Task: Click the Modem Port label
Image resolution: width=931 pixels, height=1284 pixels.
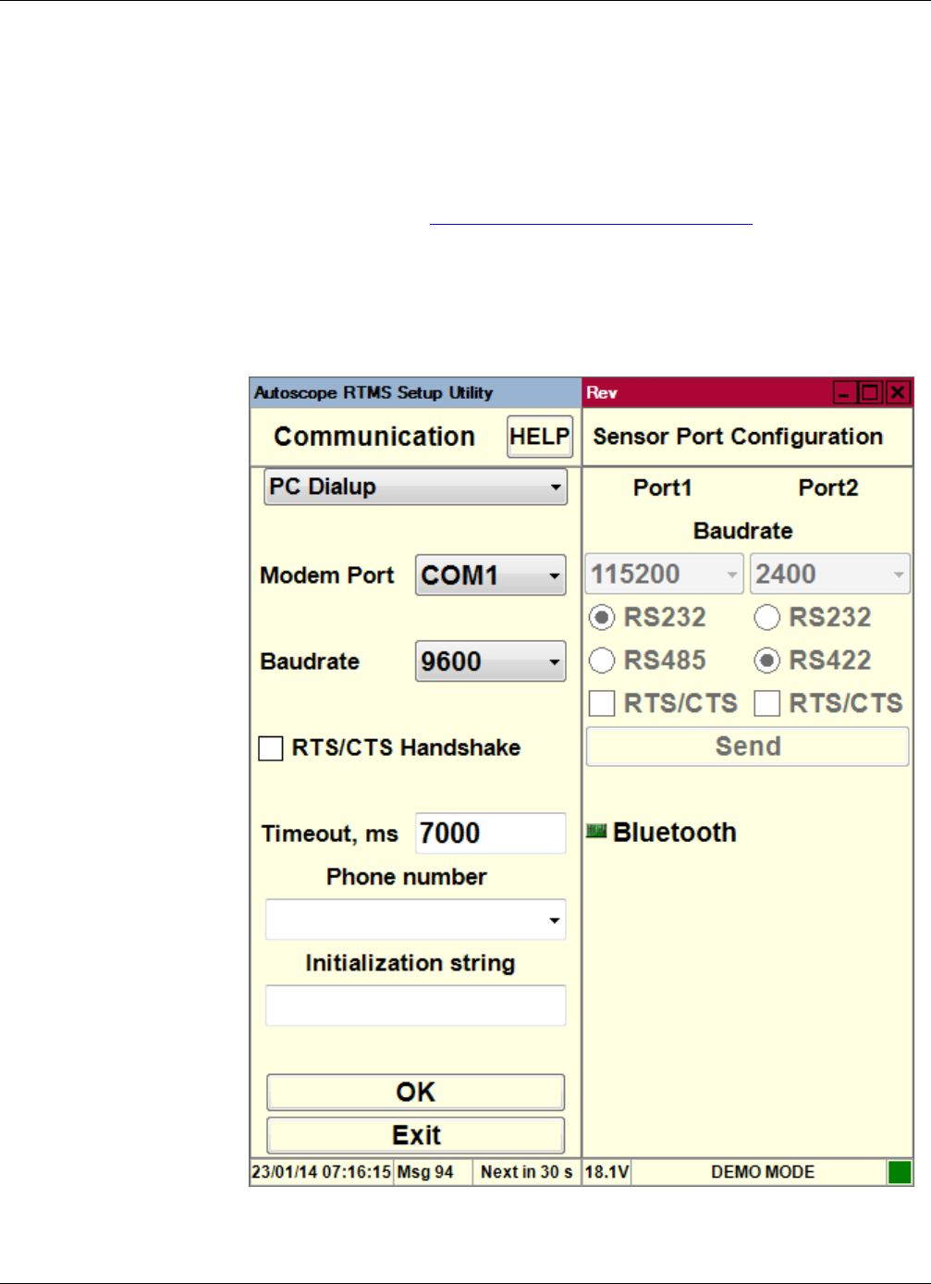Action: pyautogui.click(x=327, y=575)
